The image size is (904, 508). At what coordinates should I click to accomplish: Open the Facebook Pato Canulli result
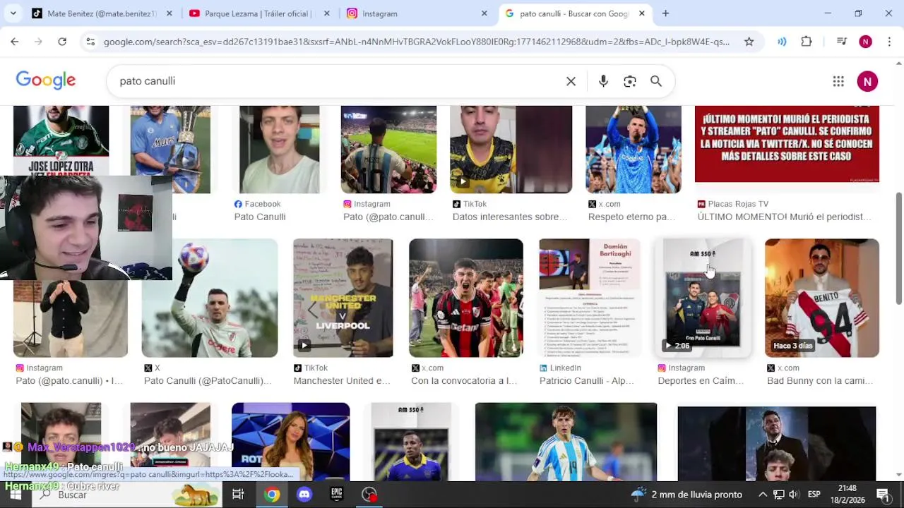pos(260,217)
